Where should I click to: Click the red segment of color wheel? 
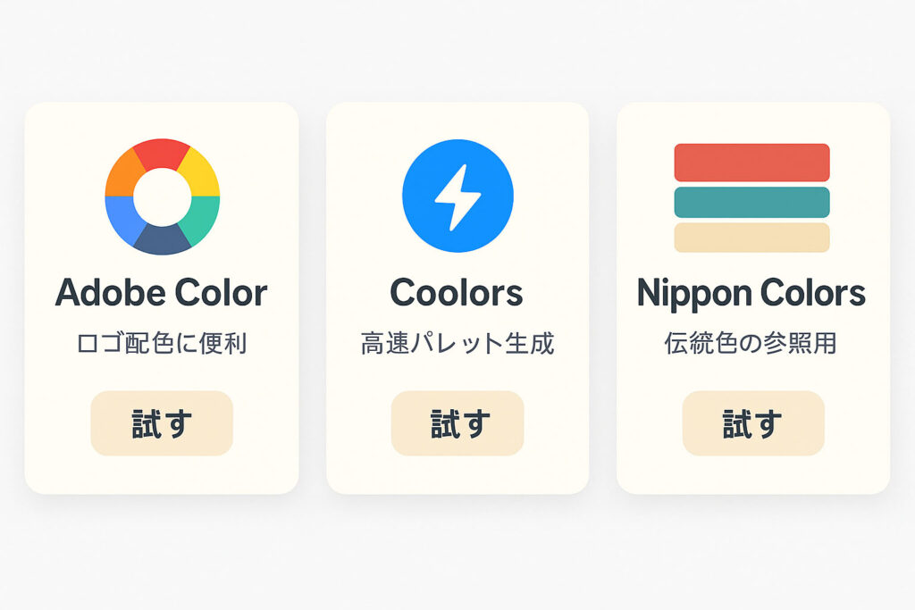click(x=163, y=154)
